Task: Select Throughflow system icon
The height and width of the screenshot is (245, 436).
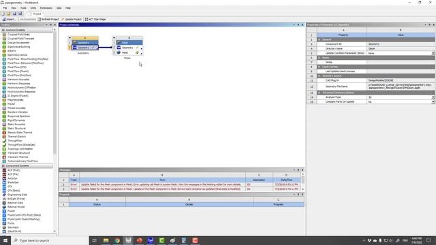Action: pos(4,141)
